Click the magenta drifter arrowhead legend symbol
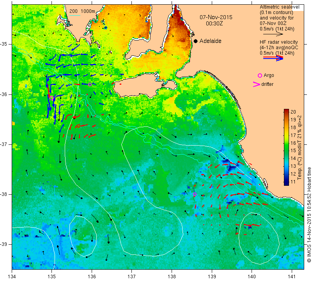Screen dimensions: 312x281 (256, 84)
